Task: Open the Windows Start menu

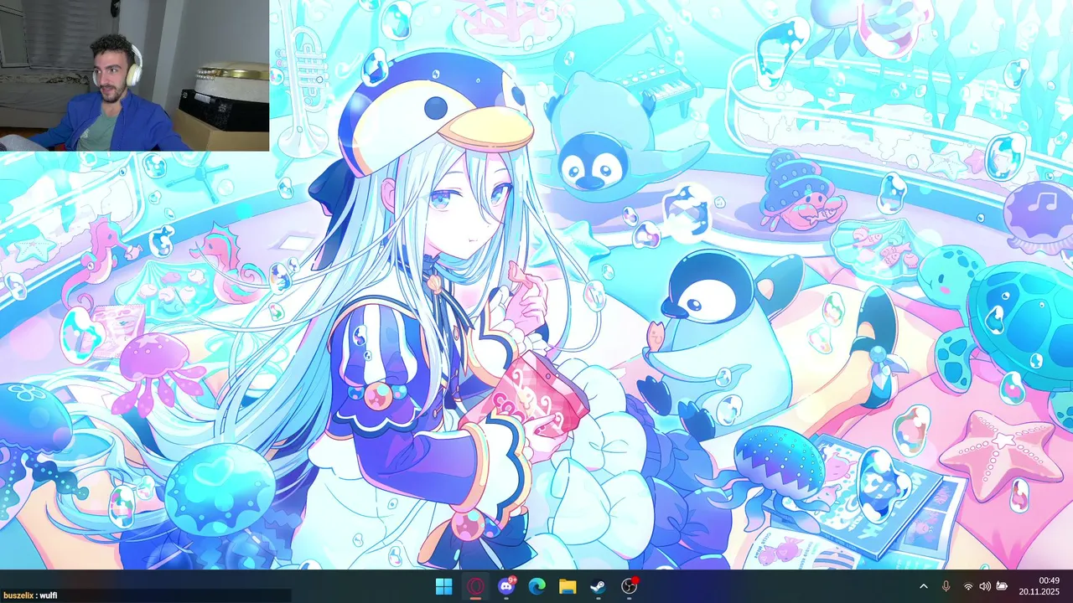Action: (x=444, y=586)
